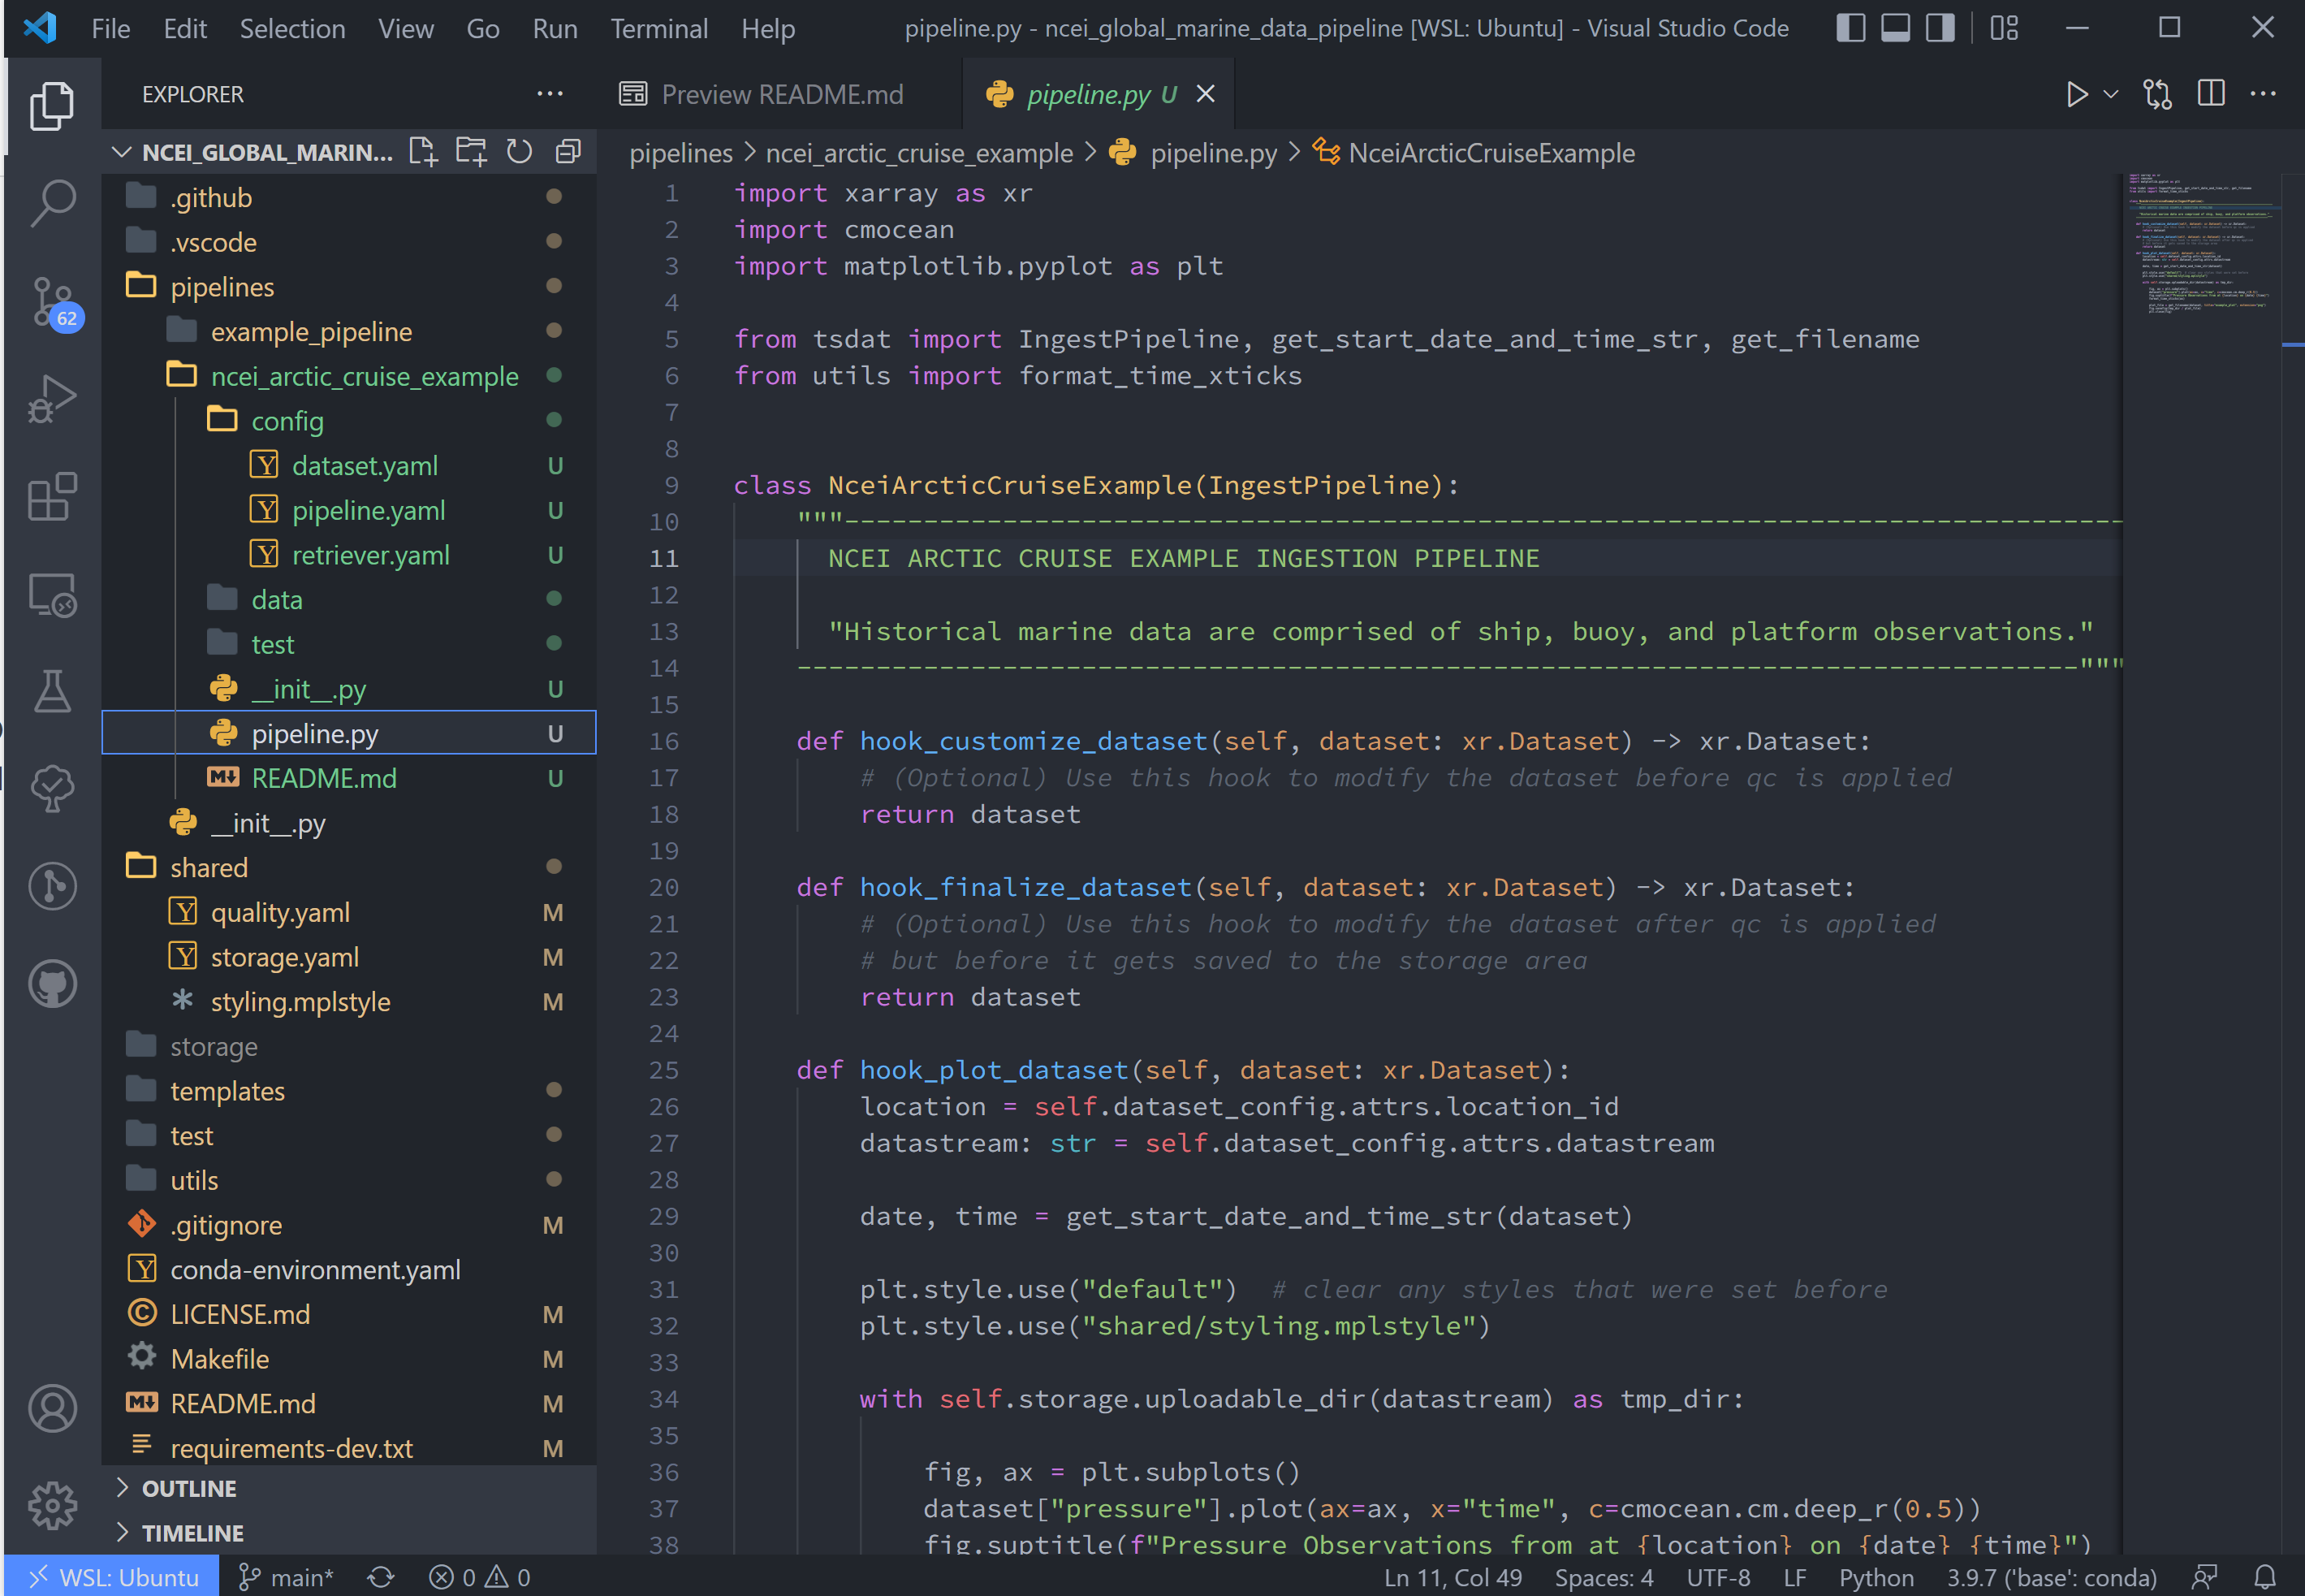Open the Explorer view in activity bar
The image size is (2305, 1596).
coord(52,105)
